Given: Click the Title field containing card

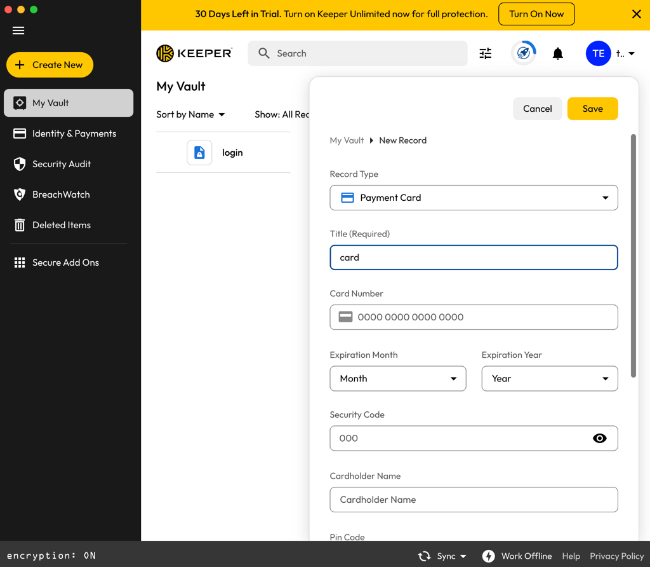Looking at the screenshot, I should coord(474,257).
